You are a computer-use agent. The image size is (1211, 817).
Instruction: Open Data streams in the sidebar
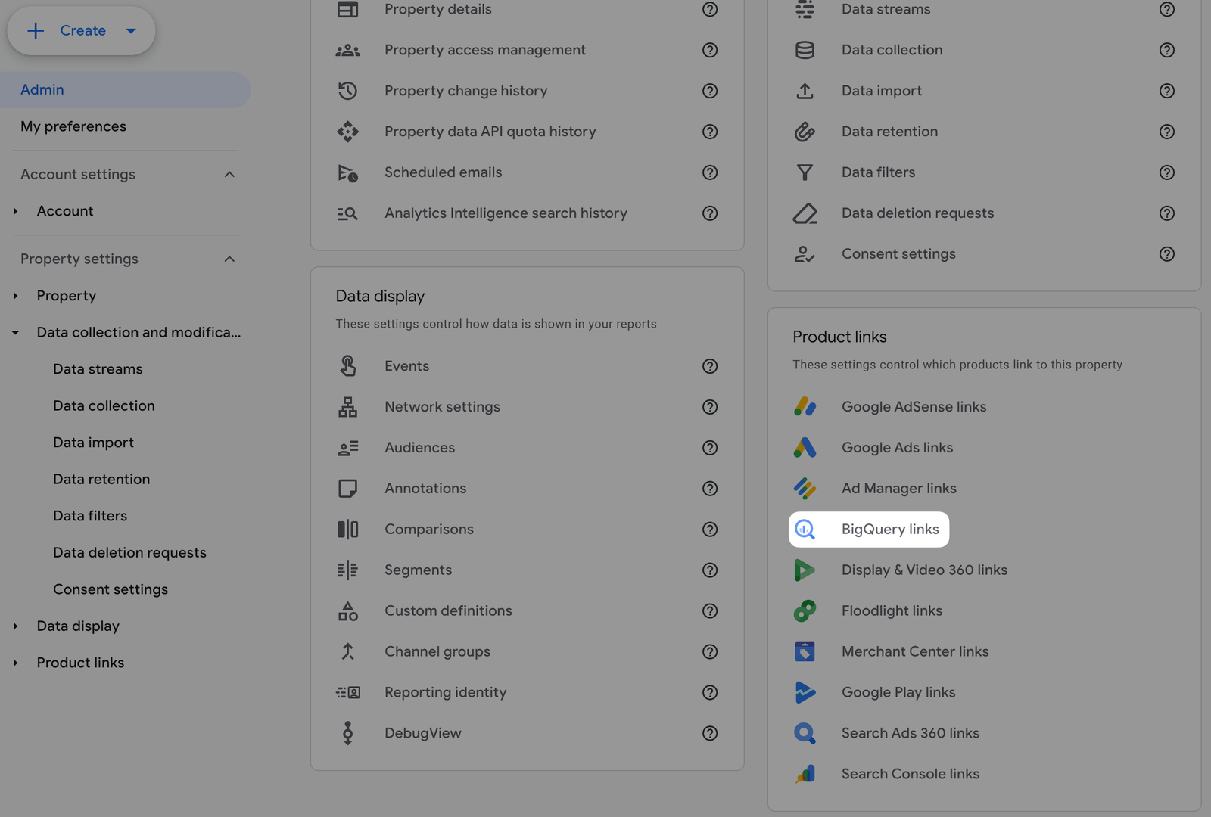pos(98,369)
